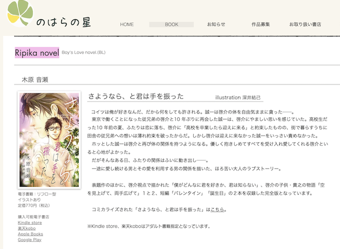The image size is (340, 249).
Task: Click the のはらの星 site title
Action: pos(63,23)
